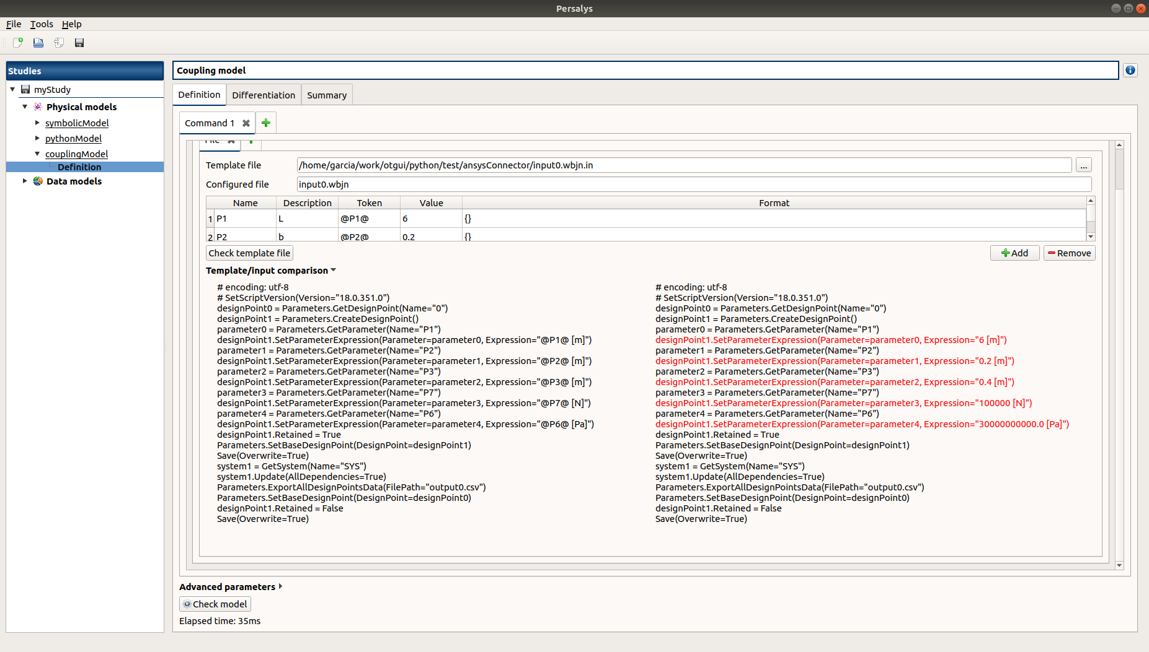Click the main panel scrollbar up arrow
The image size is (1149, 652).
(1119, 145)
